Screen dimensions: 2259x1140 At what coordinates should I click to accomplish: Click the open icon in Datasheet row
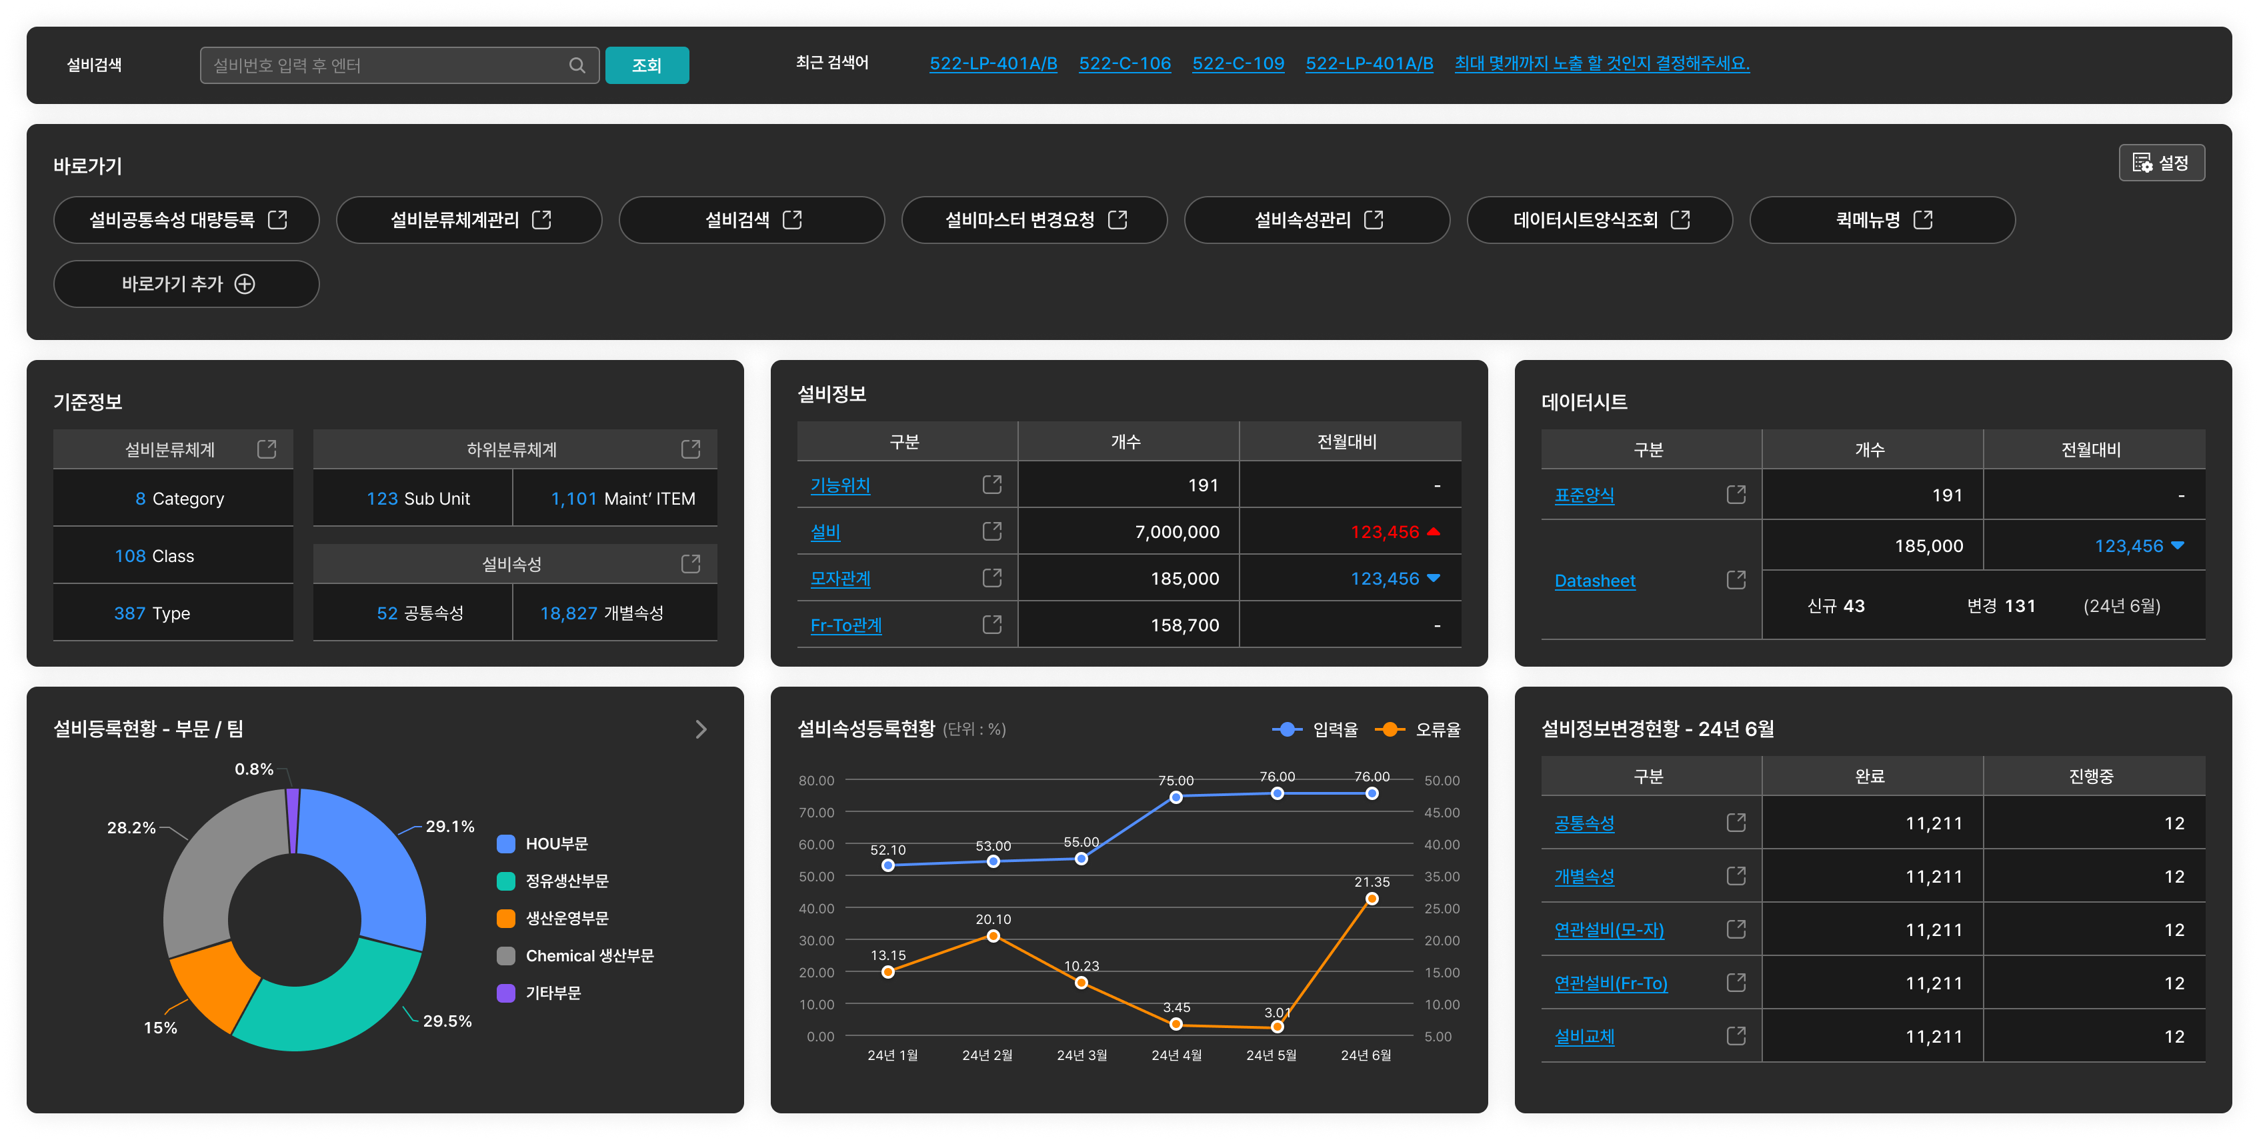pos(1736,579)
